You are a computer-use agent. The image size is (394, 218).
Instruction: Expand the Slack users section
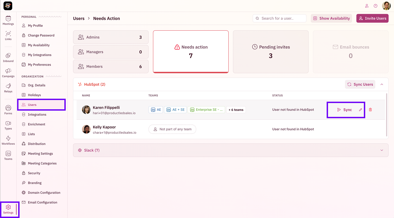[382, 150]
